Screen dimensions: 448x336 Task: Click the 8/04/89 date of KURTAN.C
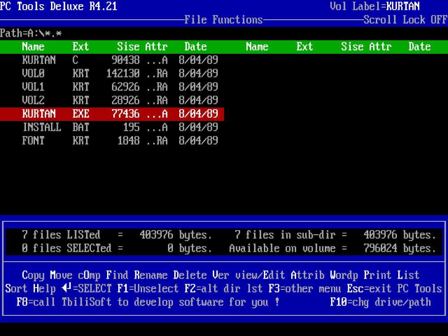pyautogui.click(x=198, y=60)
